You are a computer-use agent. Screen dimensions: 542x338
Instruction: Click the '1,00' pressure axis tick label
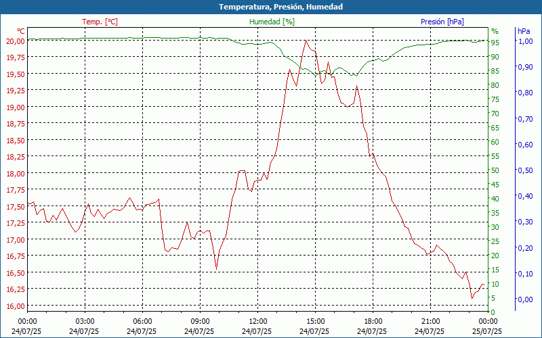click(525, 41)
